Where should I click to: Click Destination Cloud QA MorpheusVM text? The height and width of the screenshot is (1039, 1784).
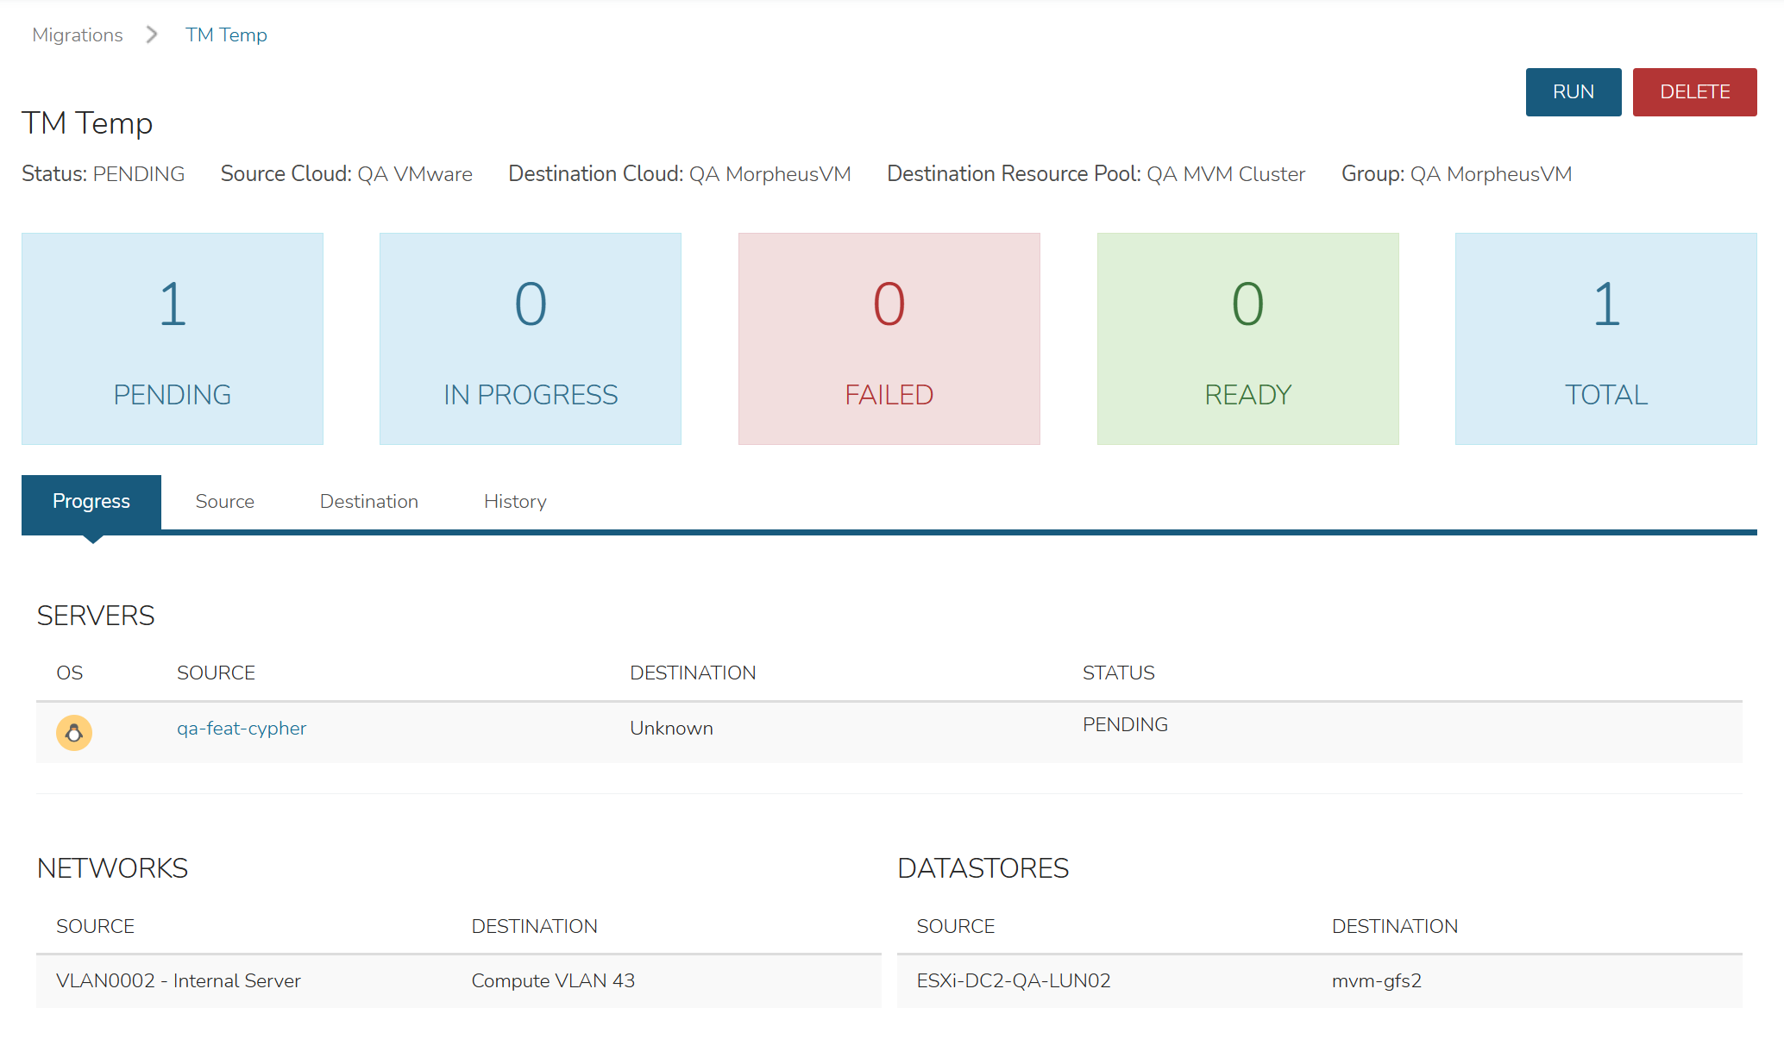pos(680,174)
